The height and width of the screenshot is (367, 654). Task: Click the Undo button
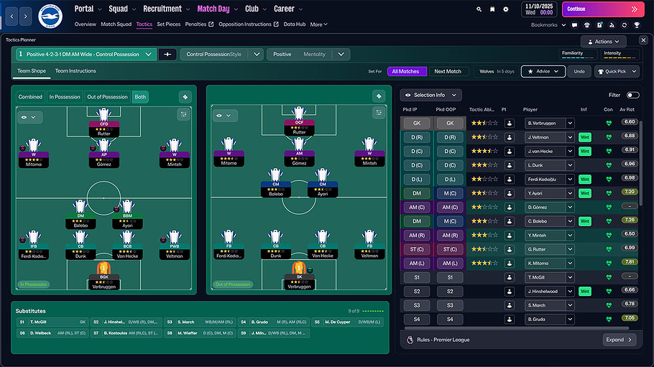pos(578,71)
